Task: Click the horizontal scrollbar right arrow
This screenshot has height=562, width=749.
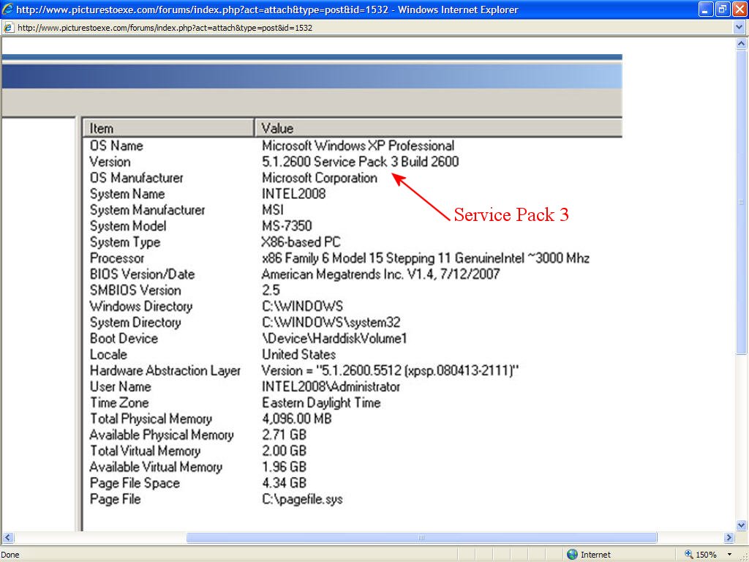Action: (729, 537)
